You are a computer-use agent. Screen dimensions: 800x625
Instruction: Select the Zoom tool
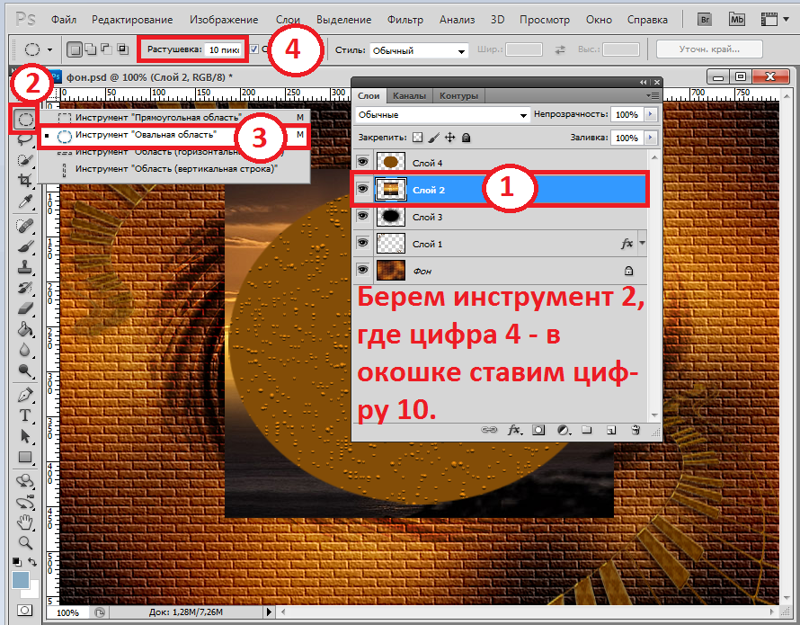coord(25,542)
